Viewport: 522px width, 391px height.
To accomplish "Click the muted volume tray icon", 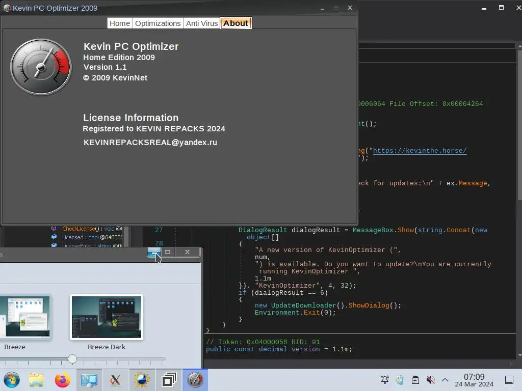I will click(430, 380).
